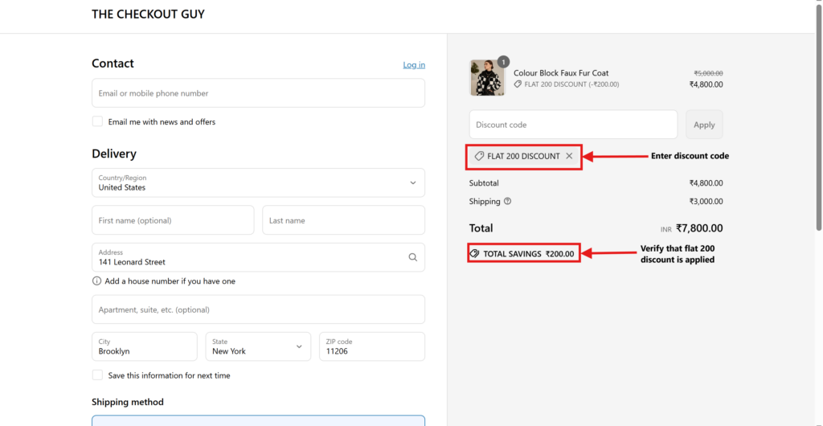Image resolution: width=823 pixels, height=426 pixels.
Task: Open the Colour Block Faux Fur Coat thumbnail
Action: [486, 78]
